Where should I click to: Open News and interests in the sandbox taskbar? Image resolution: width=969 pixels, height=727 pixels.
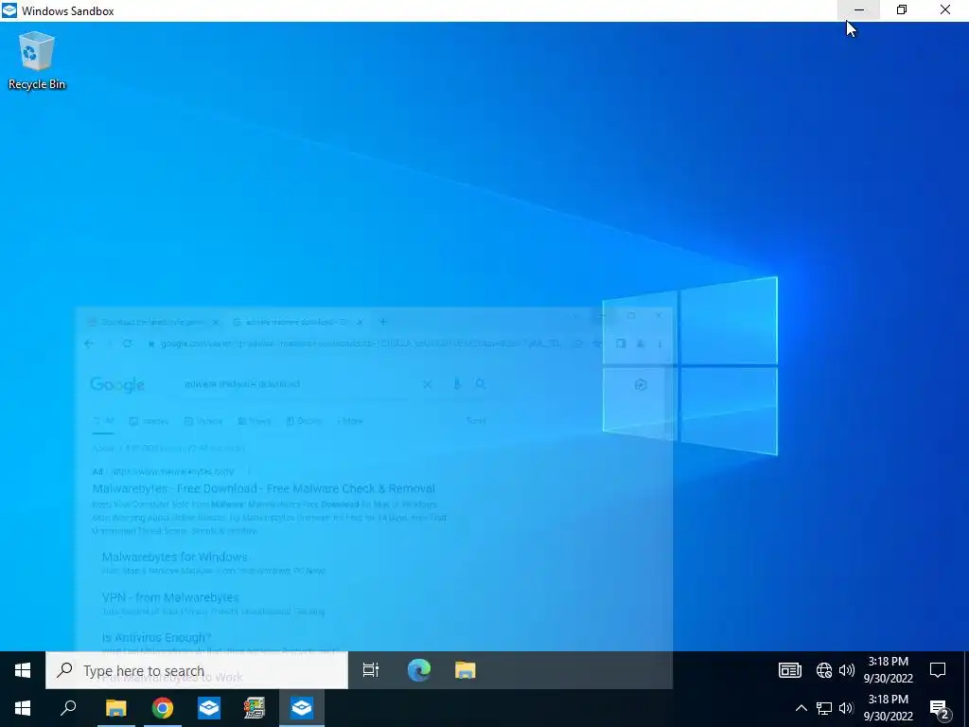click(x=790, y=670)
